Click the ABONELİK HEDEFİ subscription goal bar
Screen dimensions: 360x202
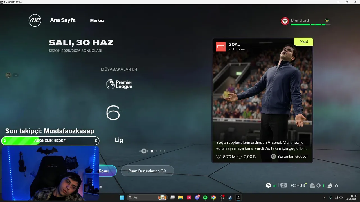tap(50, 141)
